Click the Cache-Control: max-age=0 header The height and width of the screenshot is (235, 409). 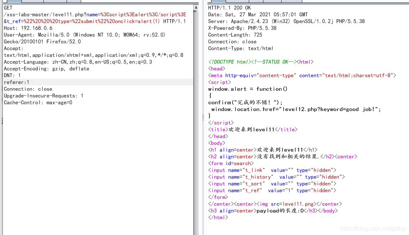click(38, 103)
